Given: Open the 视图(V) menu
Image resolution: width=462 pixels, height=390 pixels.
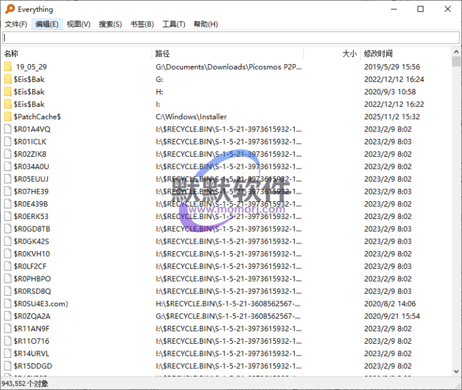Looking at the screenshot, I should (78, 24).
